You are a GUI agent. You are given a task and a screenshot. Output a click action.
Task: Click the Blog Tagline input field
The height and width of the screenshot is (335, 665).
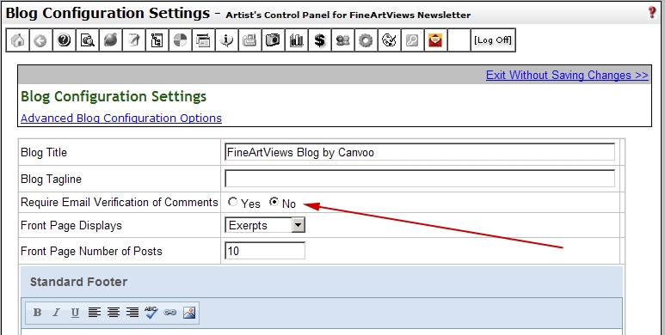point(420,179)
